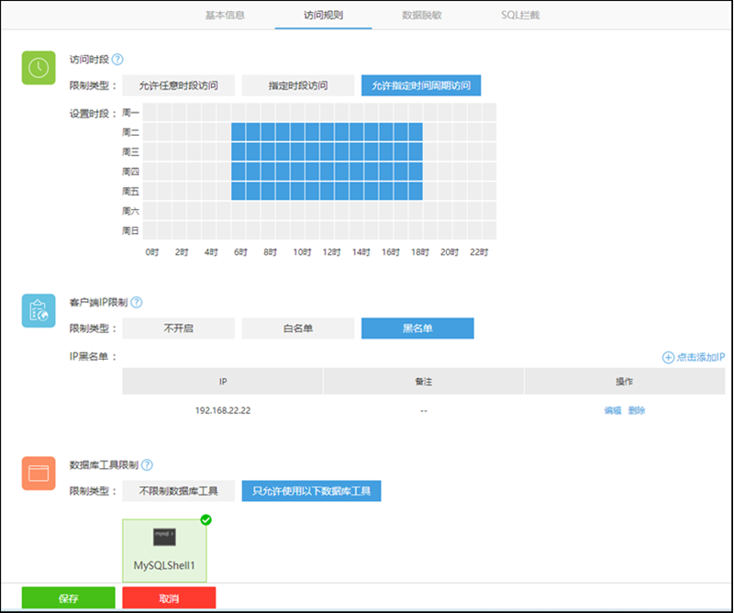This screenshot has height=613, width=734.
Task: Click the red 取消 button
Action: point(169,598)
